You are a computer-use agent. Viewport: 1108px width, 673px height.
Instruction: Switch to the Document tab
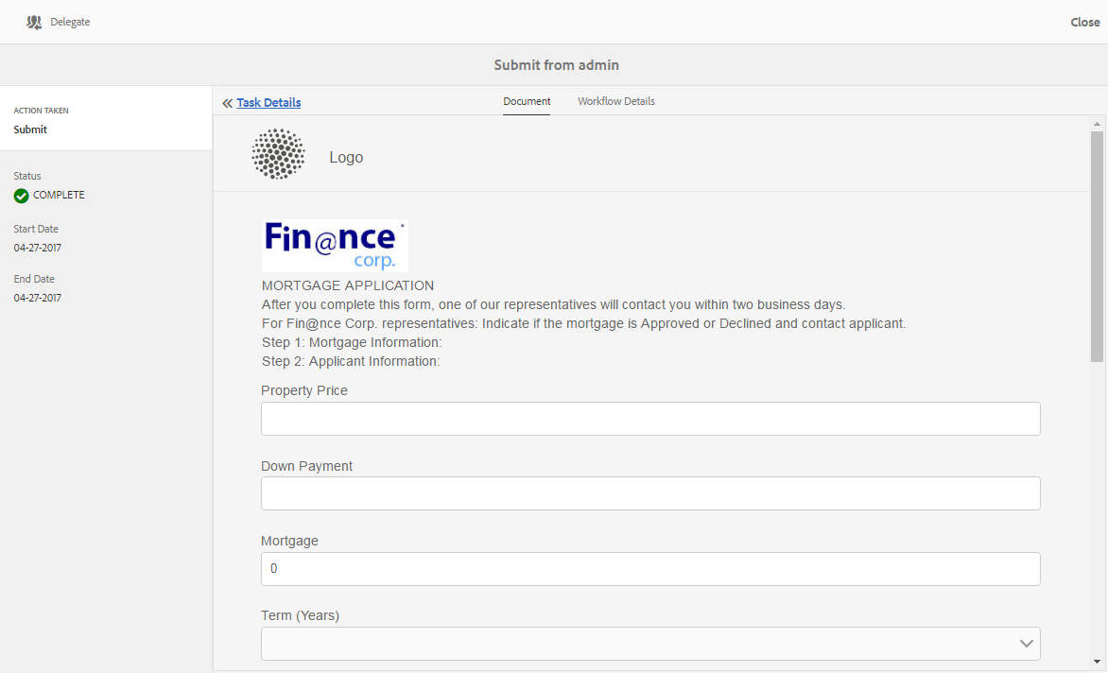click(527, 102)
